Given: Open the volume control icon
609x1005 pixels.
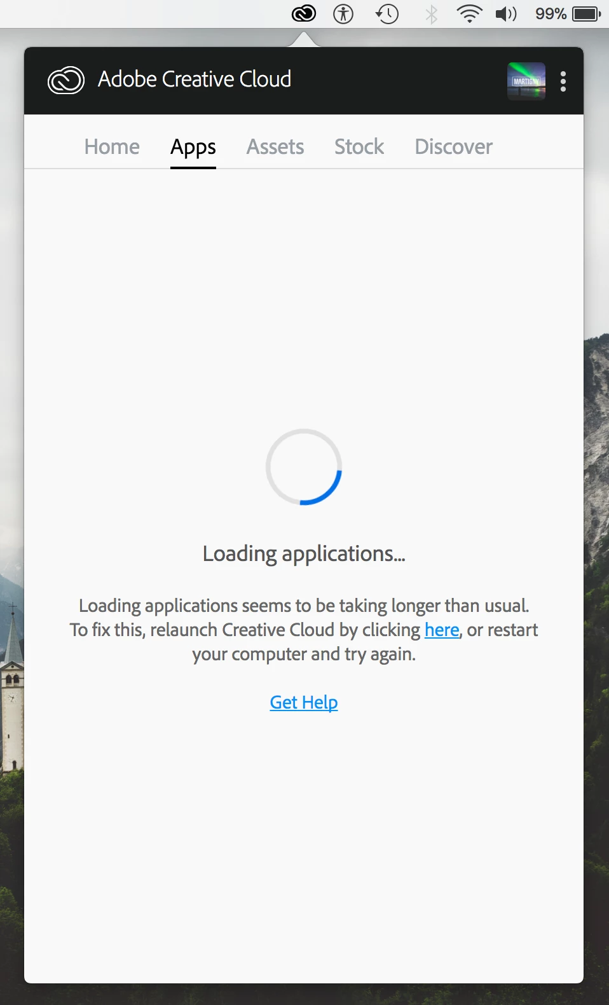Looking at the screenshot, I should [x=506, y=13].
